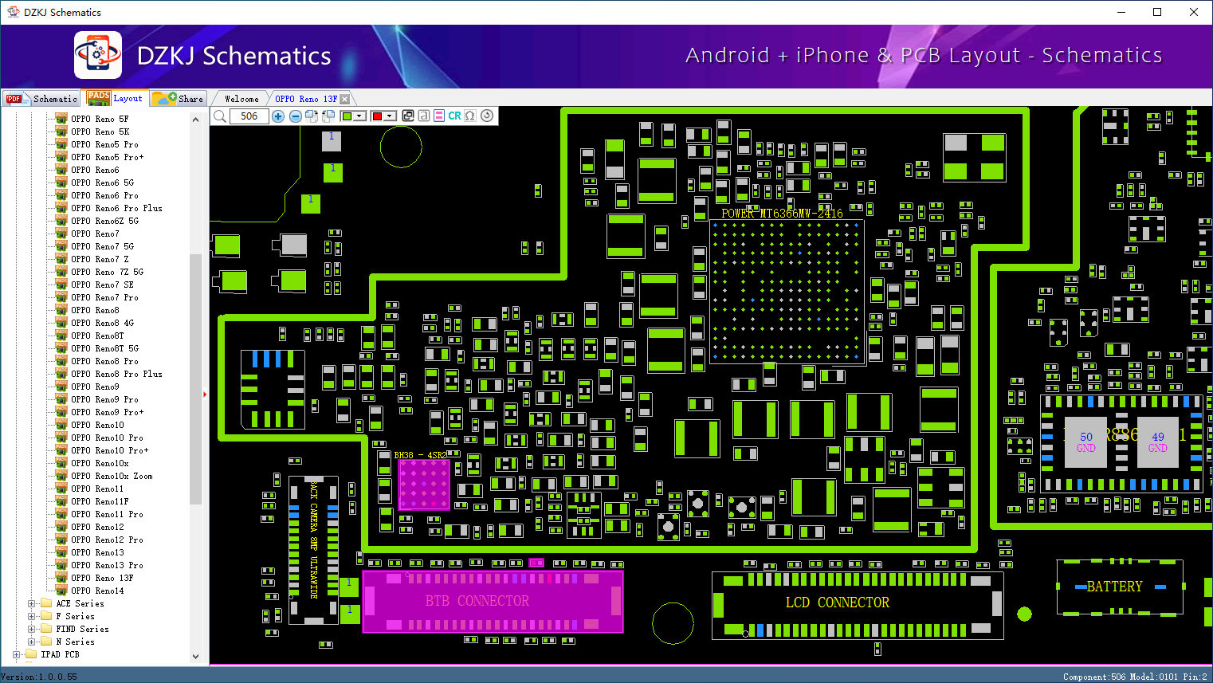Click the BTB CONNECTOR component
This screenshot has height=683, width=1213.
[x=493, y=602]
